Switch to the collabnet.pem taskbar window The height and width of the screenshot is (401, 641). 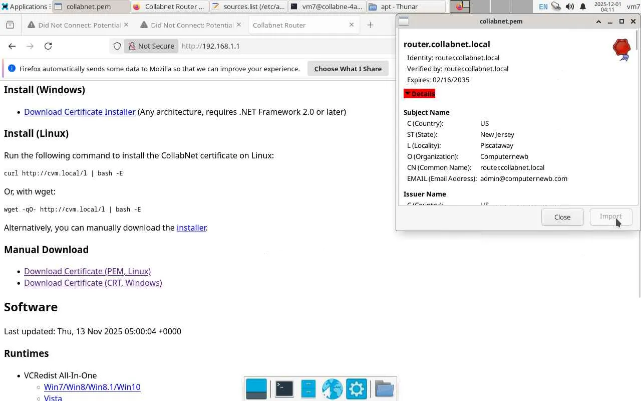[x=91, y=7]
